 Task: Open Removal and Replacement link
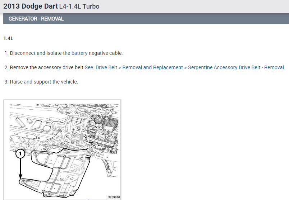pyautogui.click(x=153, y=67)
